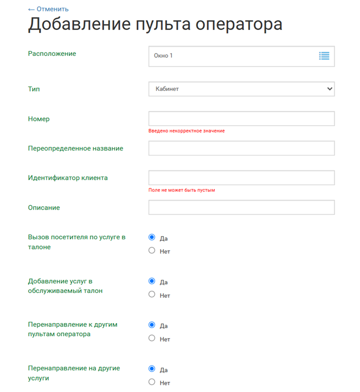Viewport: 360px width, 392px height.
Task: Click the Номер input field
Action: [241, 119]
